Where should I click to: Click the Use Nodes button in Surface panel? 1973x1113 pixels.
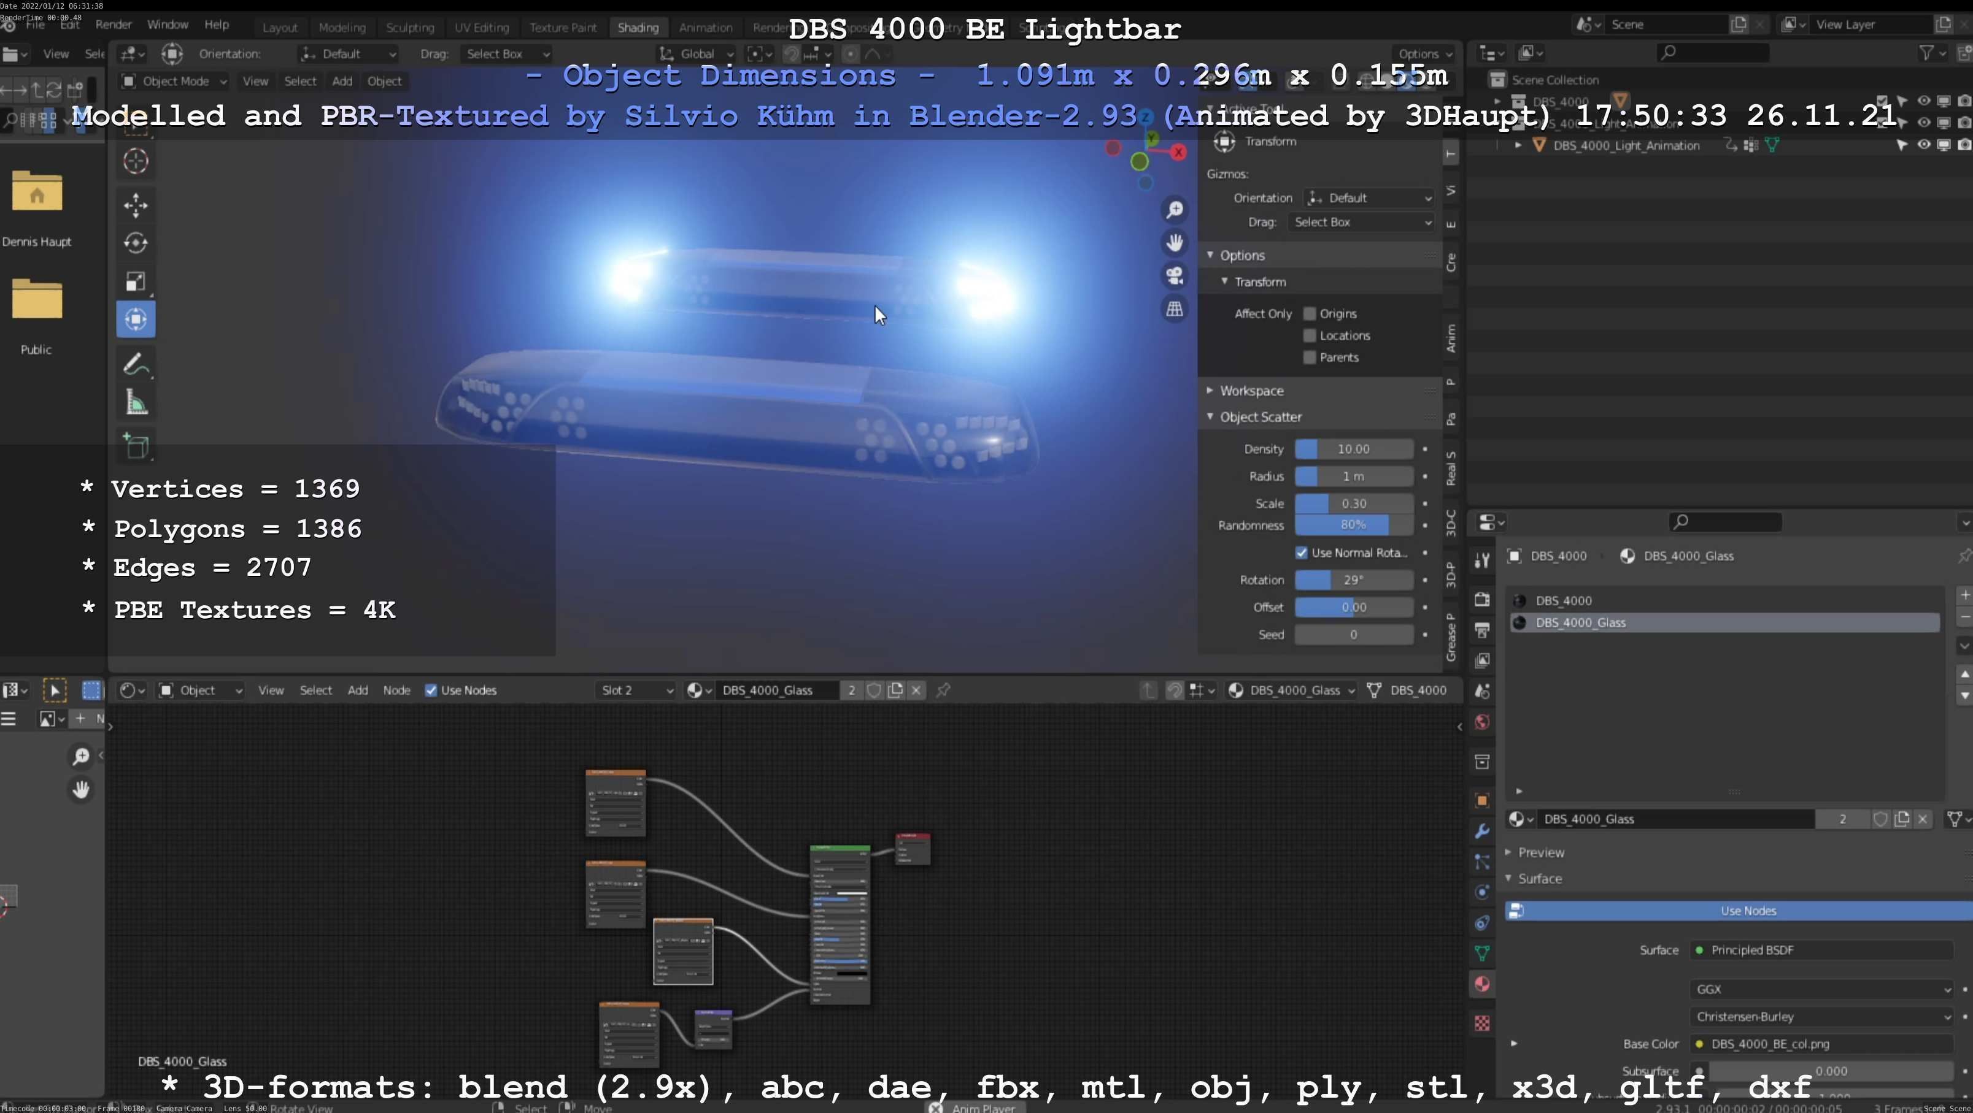coord(1739,911)
